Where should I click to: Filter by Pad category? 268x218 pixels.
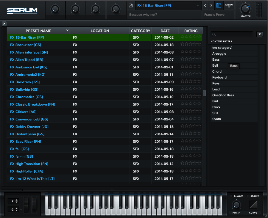[234, 101]
